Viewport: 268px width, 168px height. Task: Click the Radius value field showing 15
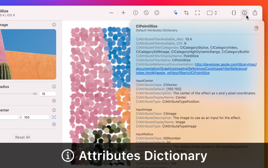tap(48, 94)
